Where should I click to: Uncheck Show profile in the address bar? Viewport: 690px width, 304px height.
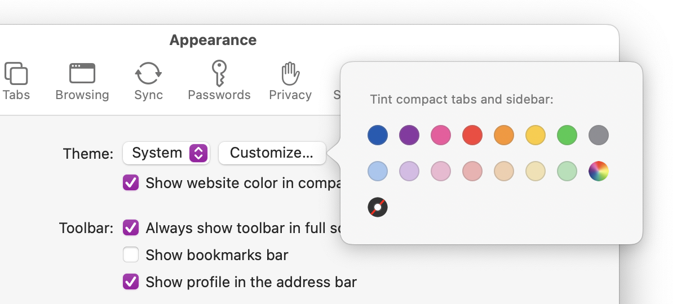coord(131,282)
